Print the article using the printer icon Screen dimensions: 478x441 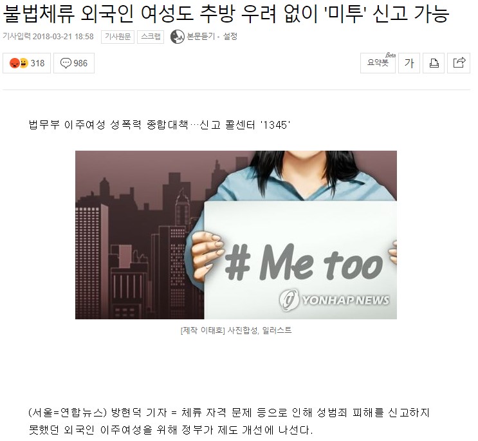(434, 63)
